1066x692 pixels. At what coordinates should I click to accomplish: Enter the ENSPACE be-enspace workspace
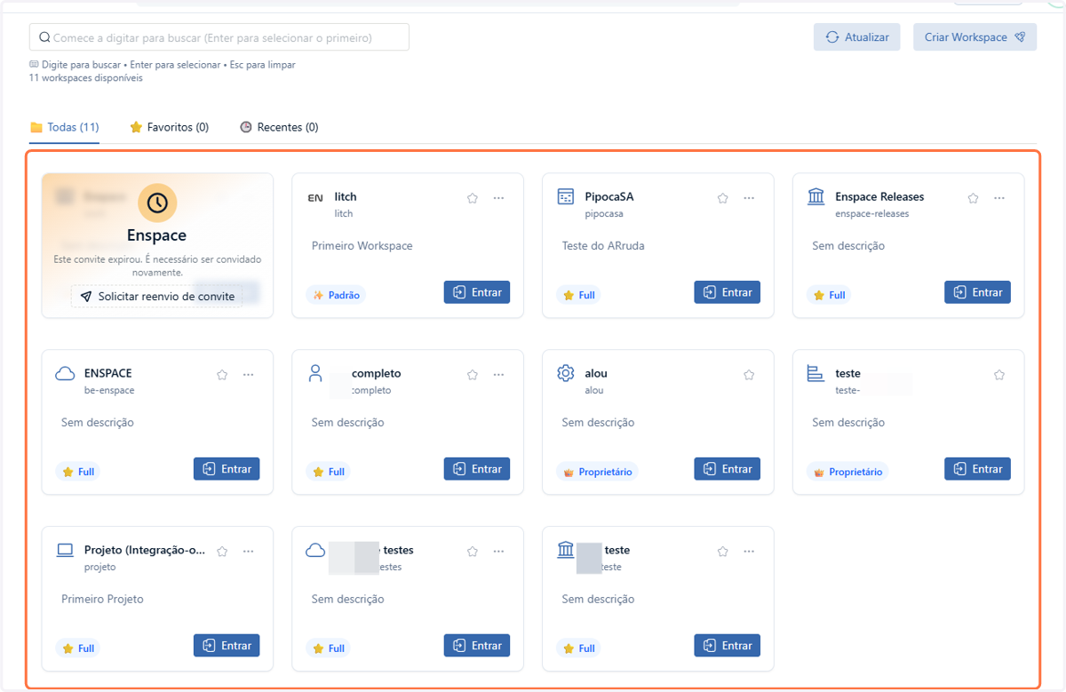[x=227, y=469]
